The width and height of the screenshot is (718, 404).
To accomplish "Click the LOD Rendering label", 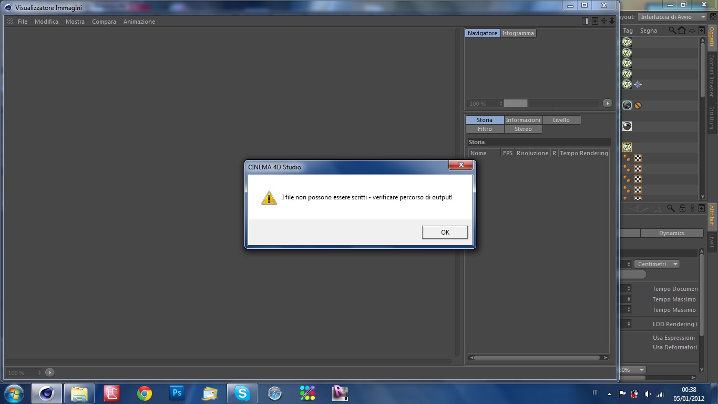I will click(675, 324).
